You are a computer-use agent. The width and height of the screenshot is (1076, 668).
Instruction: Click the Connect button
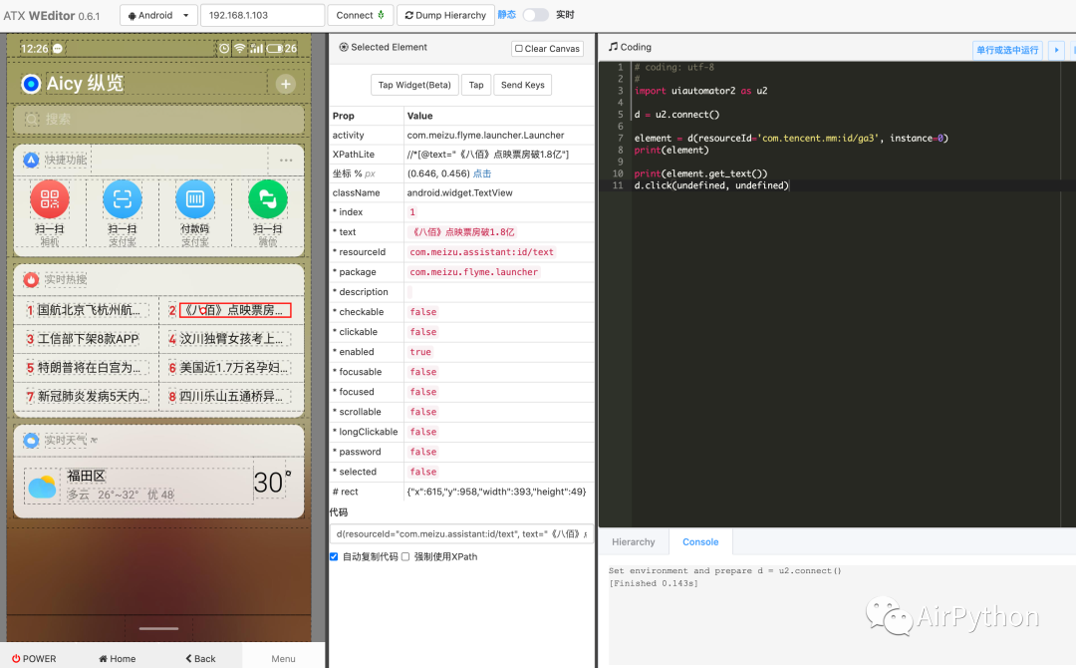coord(361,15)
